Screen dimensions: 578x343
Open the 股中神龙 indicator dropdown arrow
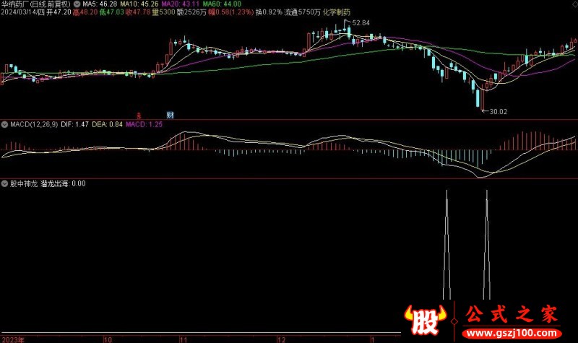tap(4, 183)
